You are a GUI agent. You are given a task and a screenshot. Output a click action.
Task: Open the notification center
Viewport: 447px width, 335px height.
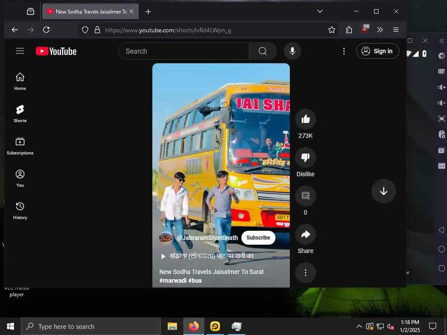[433, 326]
